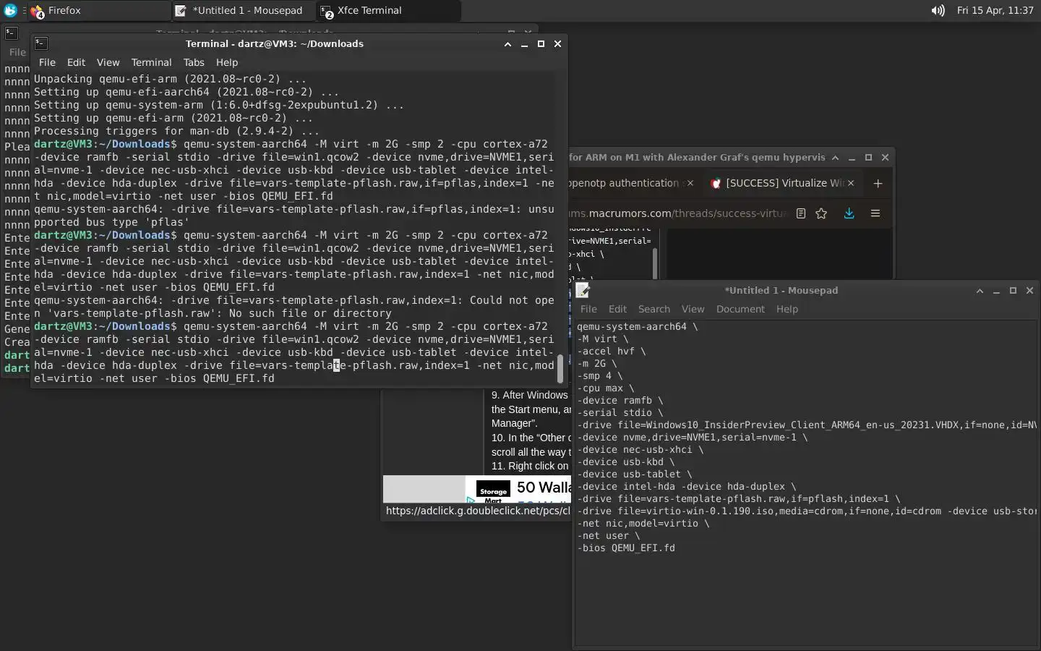Minimize the Mousepad window

(996, 290)
